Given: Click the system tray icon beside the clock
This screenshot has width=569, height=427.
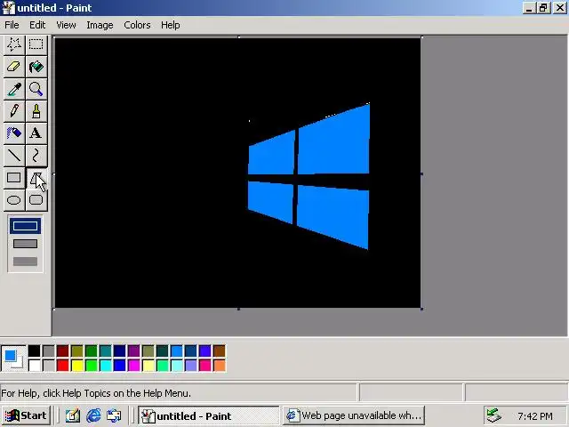Looking at the screenshot, I should (494, 415).
